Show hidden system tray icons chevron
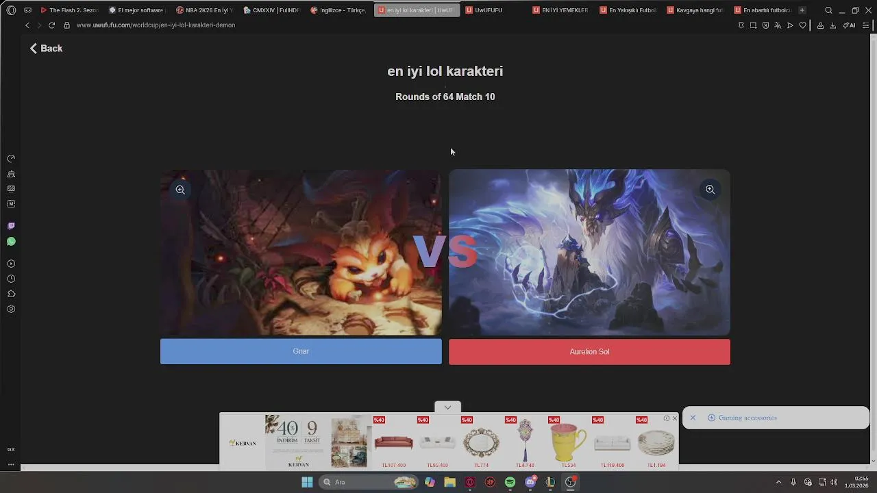 point(778,482)
